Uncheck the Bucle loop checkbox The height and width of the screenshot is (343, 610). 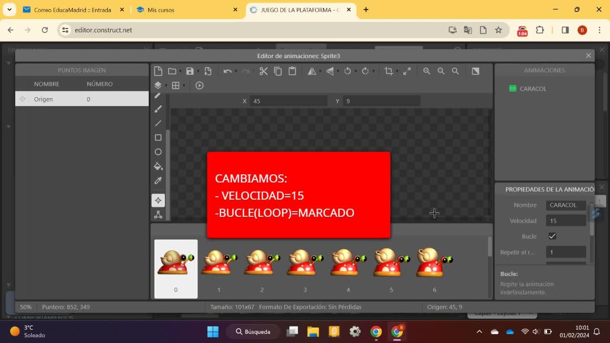(x=552, y=236)
